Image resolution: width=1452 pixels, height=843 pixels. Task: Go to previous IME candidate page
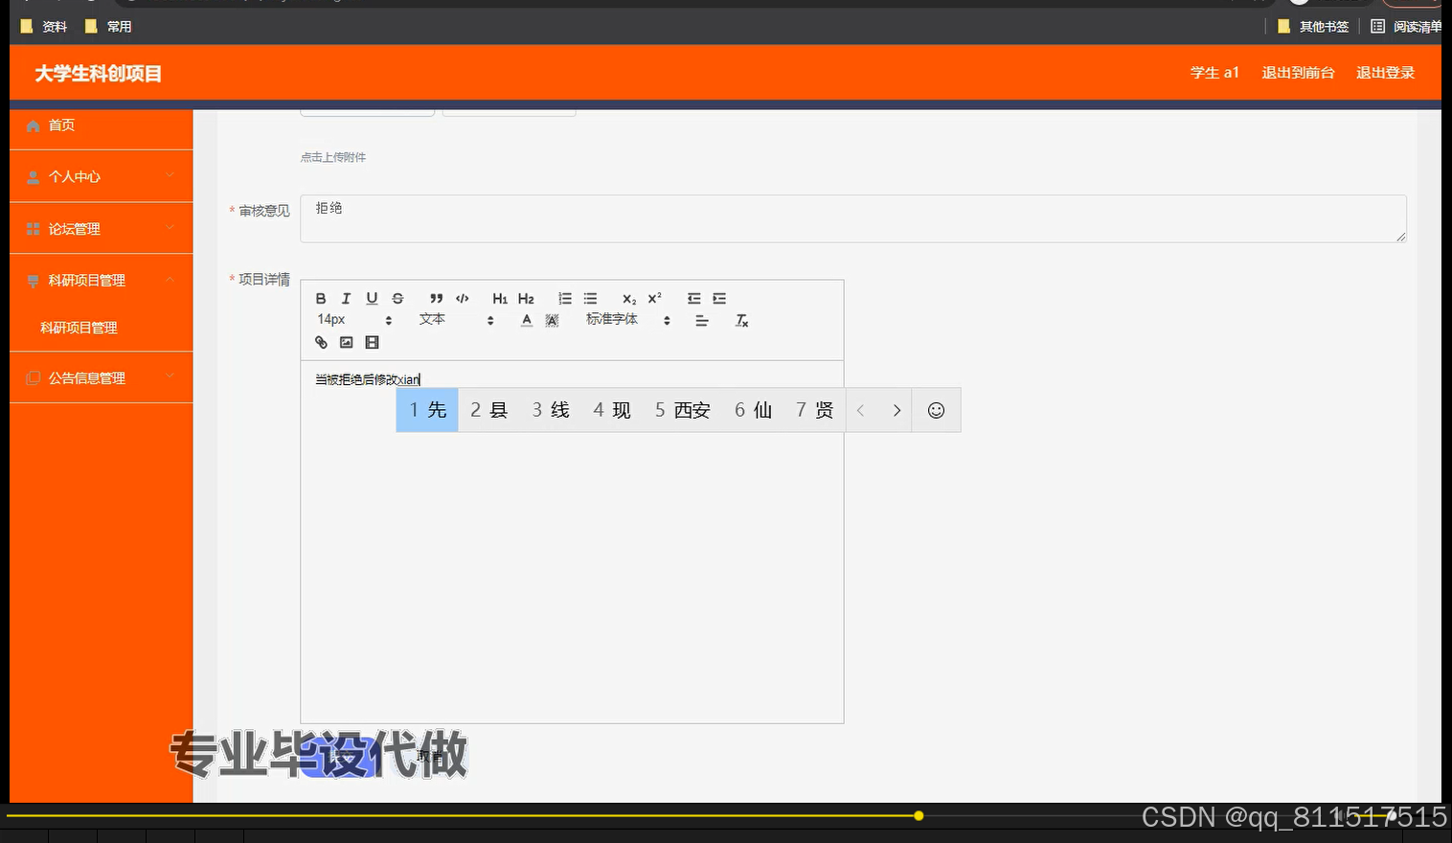[860, 410]
